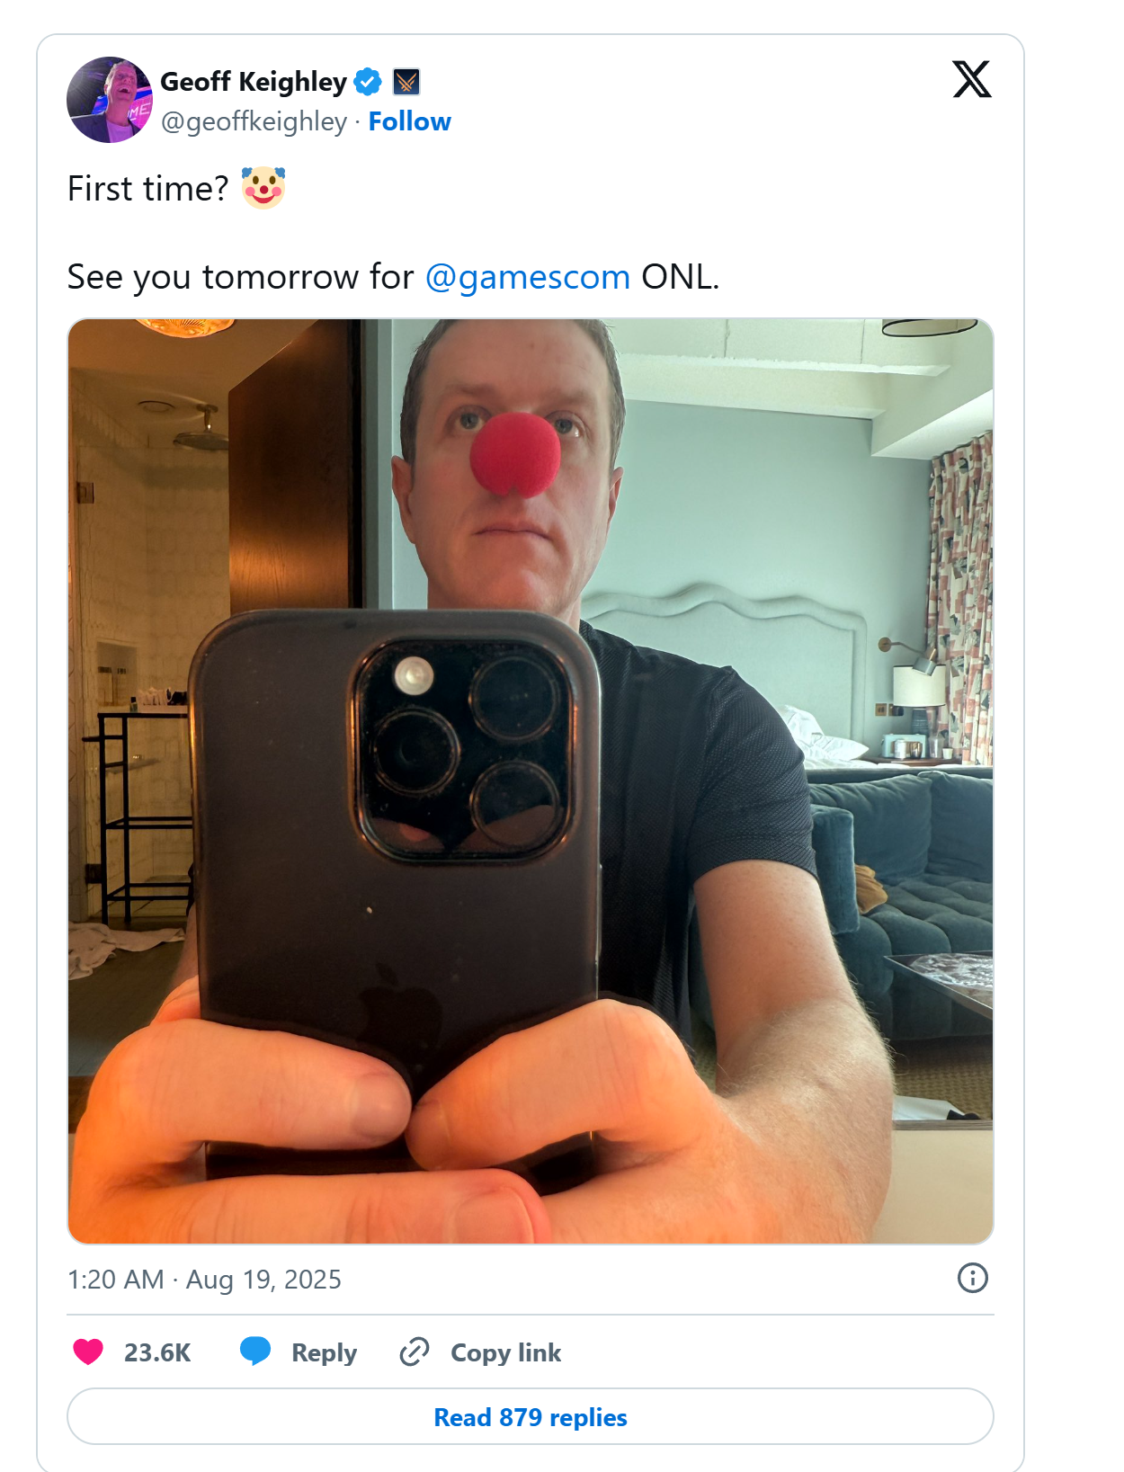This screenshot has height=1472, width=1124.
Task: Click the @geoffkeighley handle
Action: [x=254, y=121]
